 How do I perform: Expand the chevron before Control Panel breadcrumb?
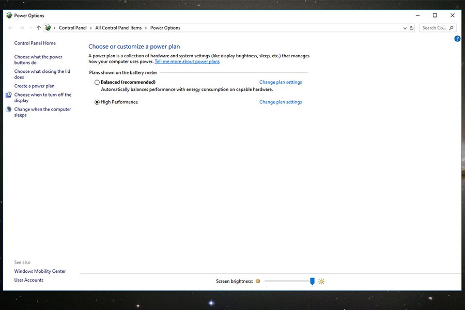[x=55, y=28]
